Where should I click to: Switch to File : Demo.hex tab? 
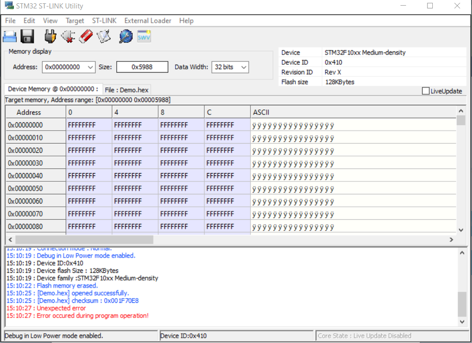click(127, 90)
